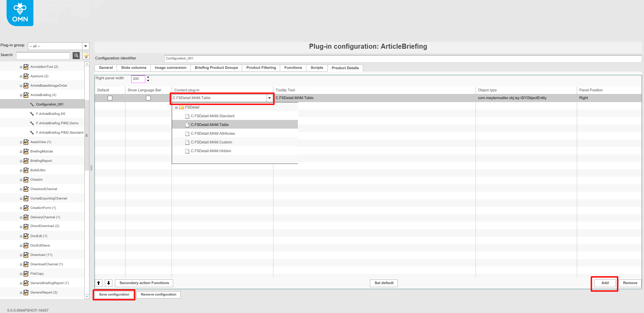Click the move row up arrow icon

point(99,283)
